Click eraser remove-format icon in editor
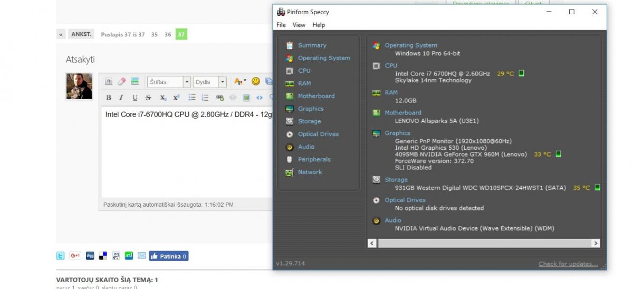This screenshot has height=289, width=633. pos(122,82)
